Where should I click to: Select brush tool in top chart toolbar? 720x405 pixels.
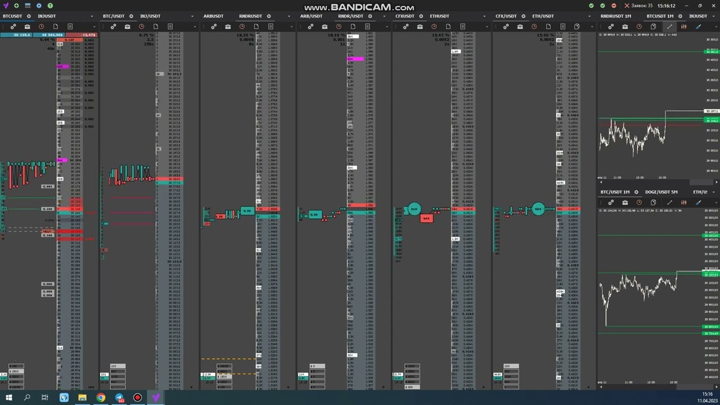[698, 26]
